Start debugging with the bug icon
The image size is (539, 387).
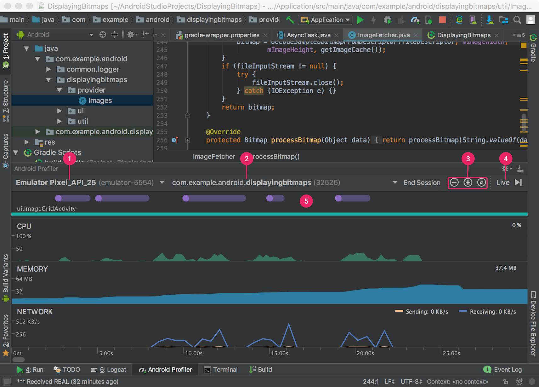click(387, 20)
